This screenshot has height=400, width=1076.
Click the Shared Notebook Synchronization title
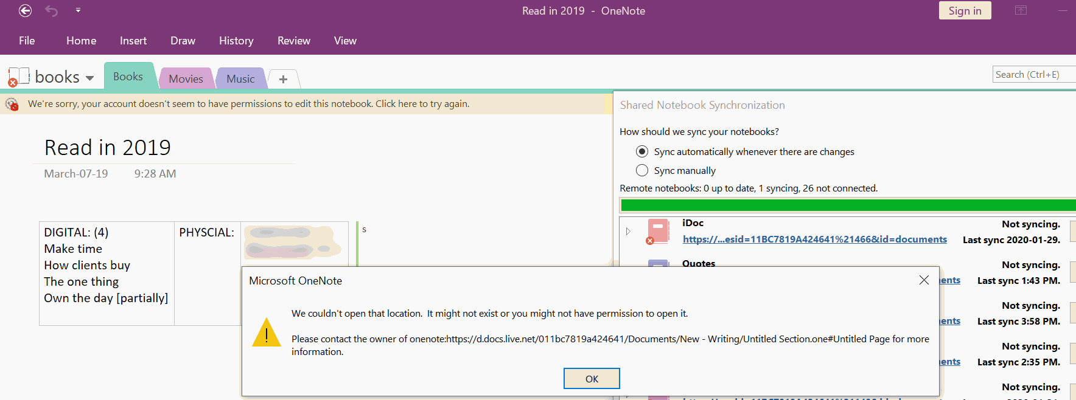point(702,105)
